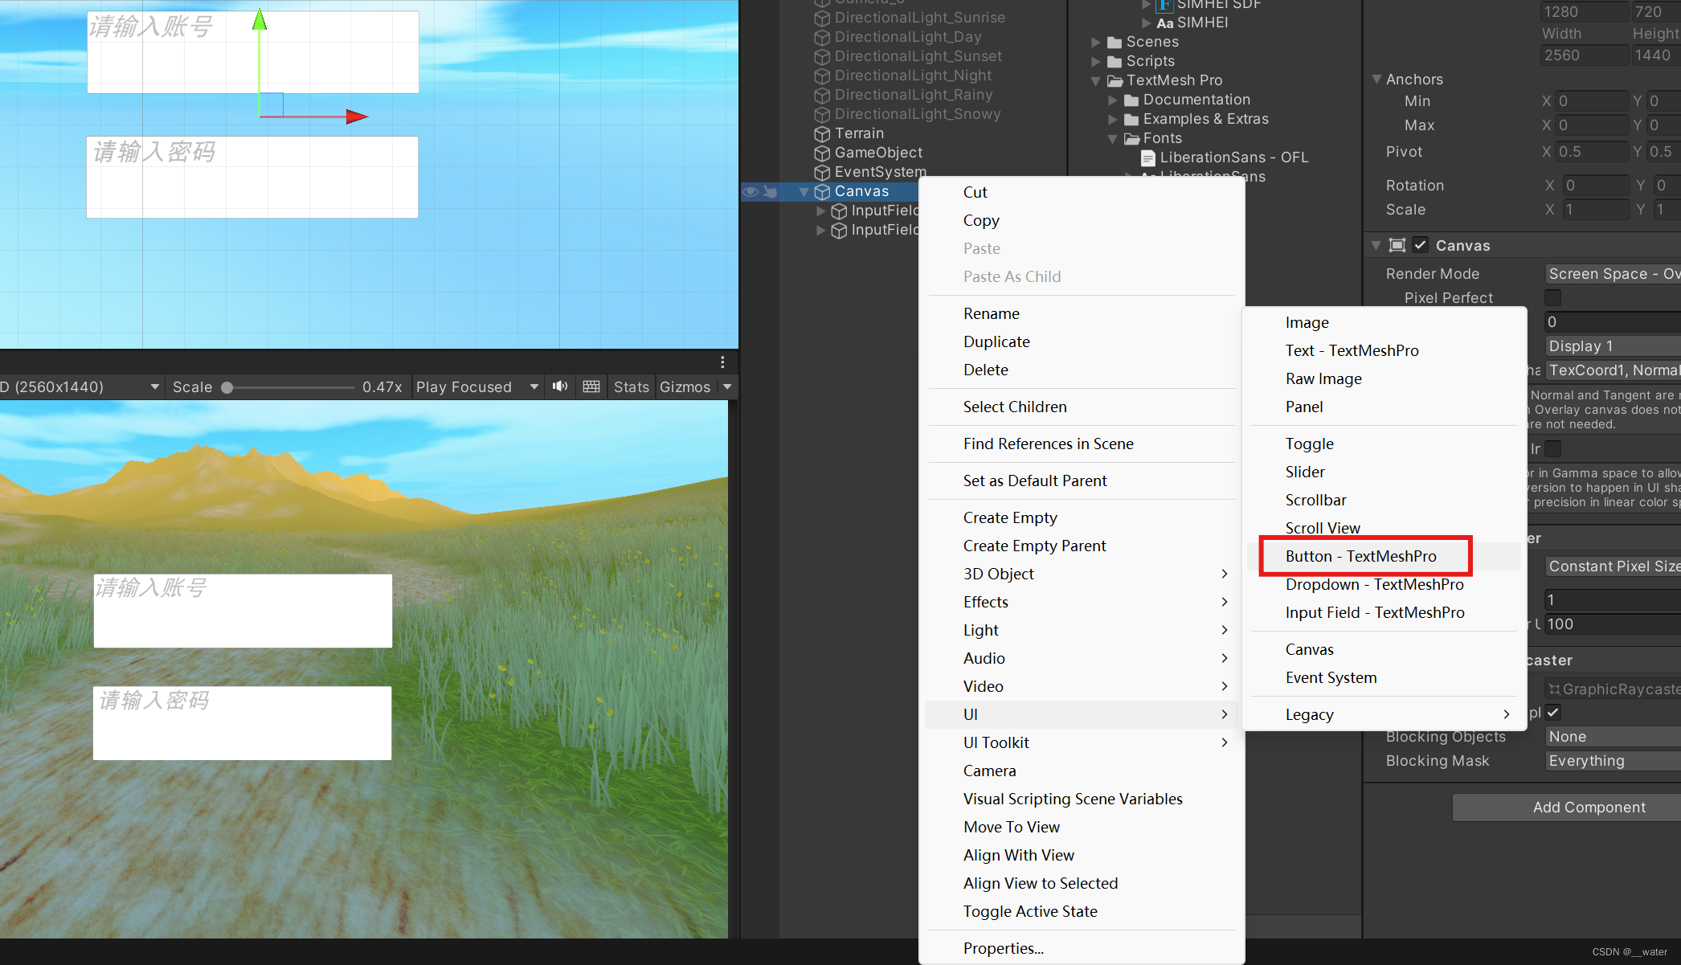
Task: Uncheck the Canvas component enabled checkbox
Action: (1421, 246)
